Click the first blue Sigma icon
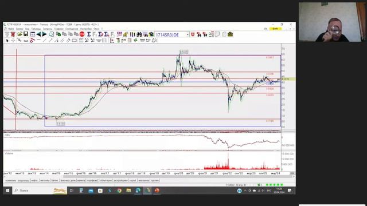Viewport: 367px width, 206px height. coord(89,34)
